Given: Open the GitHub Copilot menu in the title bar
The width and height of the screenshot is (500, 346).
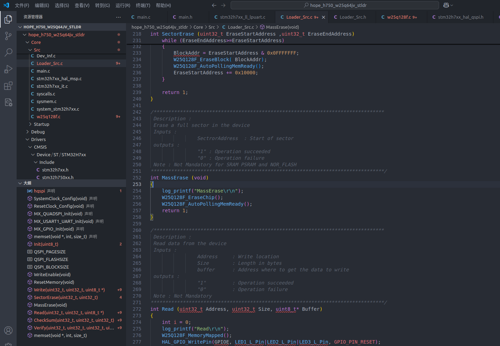Looking at the screenshot, I should point(447,5).
